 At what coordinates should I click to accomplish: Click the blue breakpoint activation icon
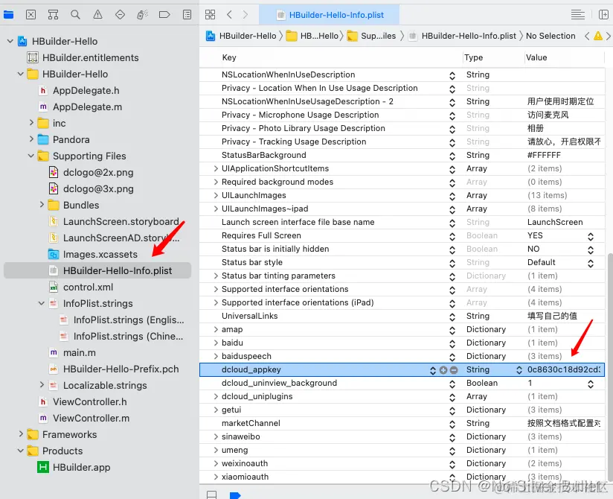pos(235,495)
